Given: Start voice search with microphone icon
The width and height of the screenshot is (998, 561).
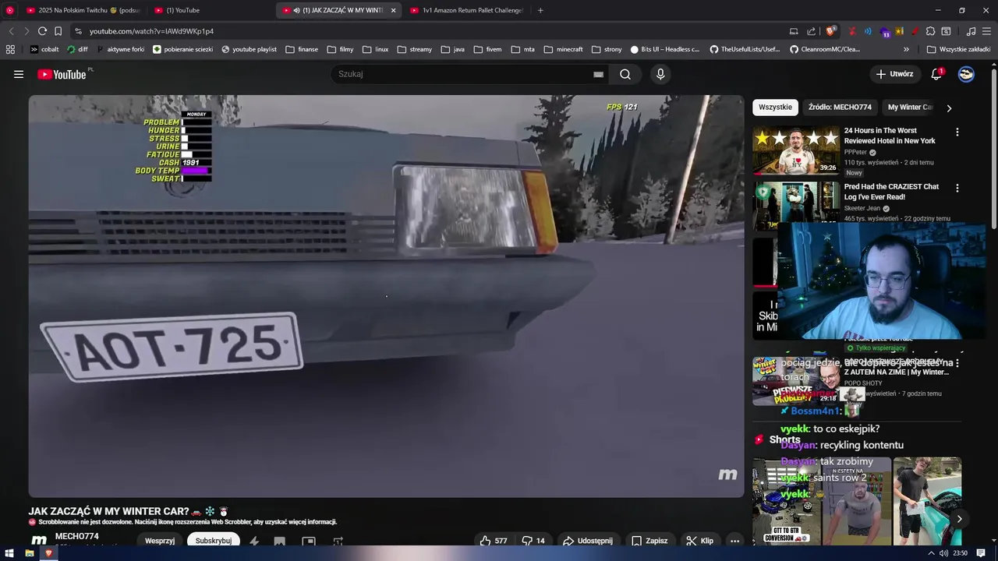Looking at the screenshot, I should (660, 74).
